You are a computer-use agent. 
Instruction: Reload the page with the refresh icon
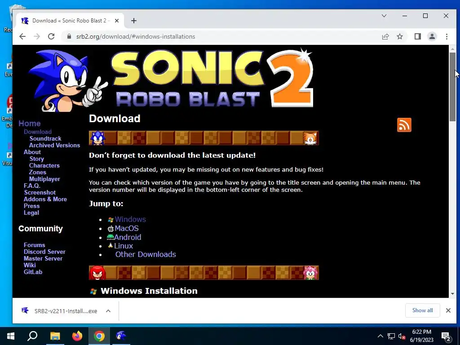(51, 36)
